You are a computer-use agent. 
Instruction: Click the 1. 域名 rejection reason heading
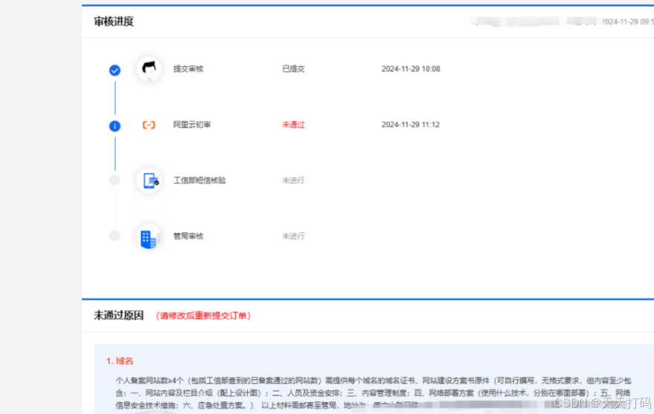pyautogui.click(x=120, y=361)
